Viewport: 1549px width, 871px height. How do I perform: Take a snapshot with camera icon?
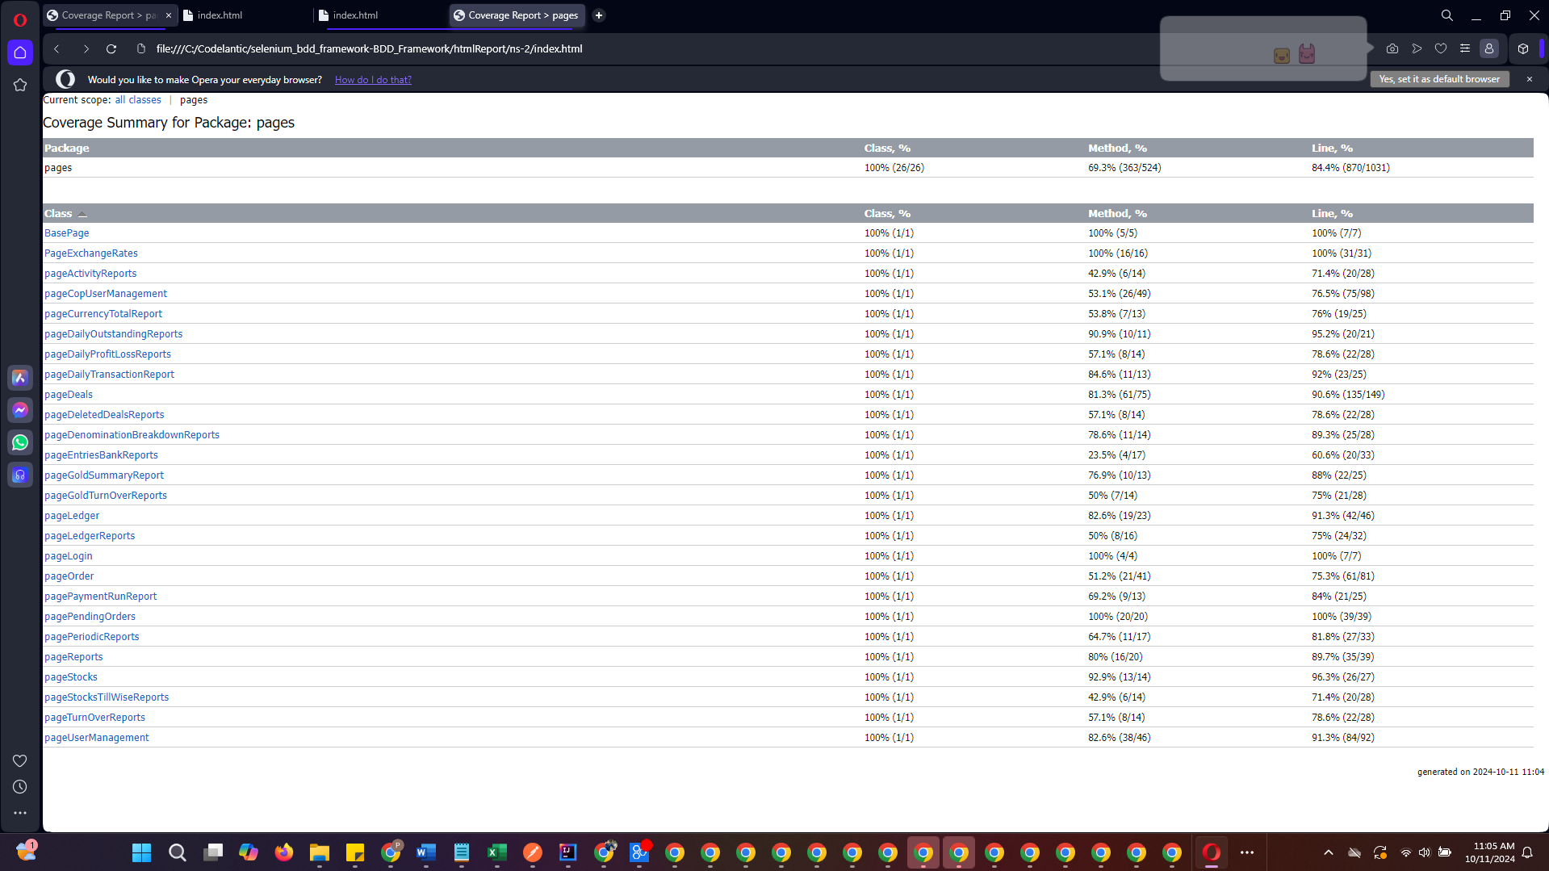tap(1392, 48)
